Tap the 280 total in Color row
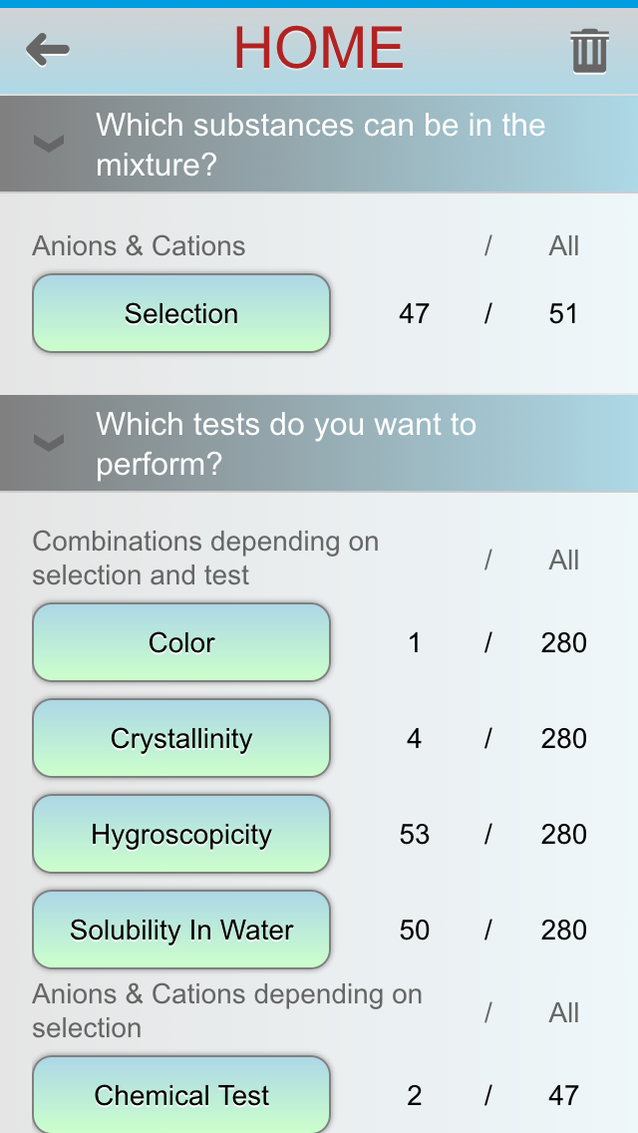The image size is (638, 1133). (x=563, y=643)
